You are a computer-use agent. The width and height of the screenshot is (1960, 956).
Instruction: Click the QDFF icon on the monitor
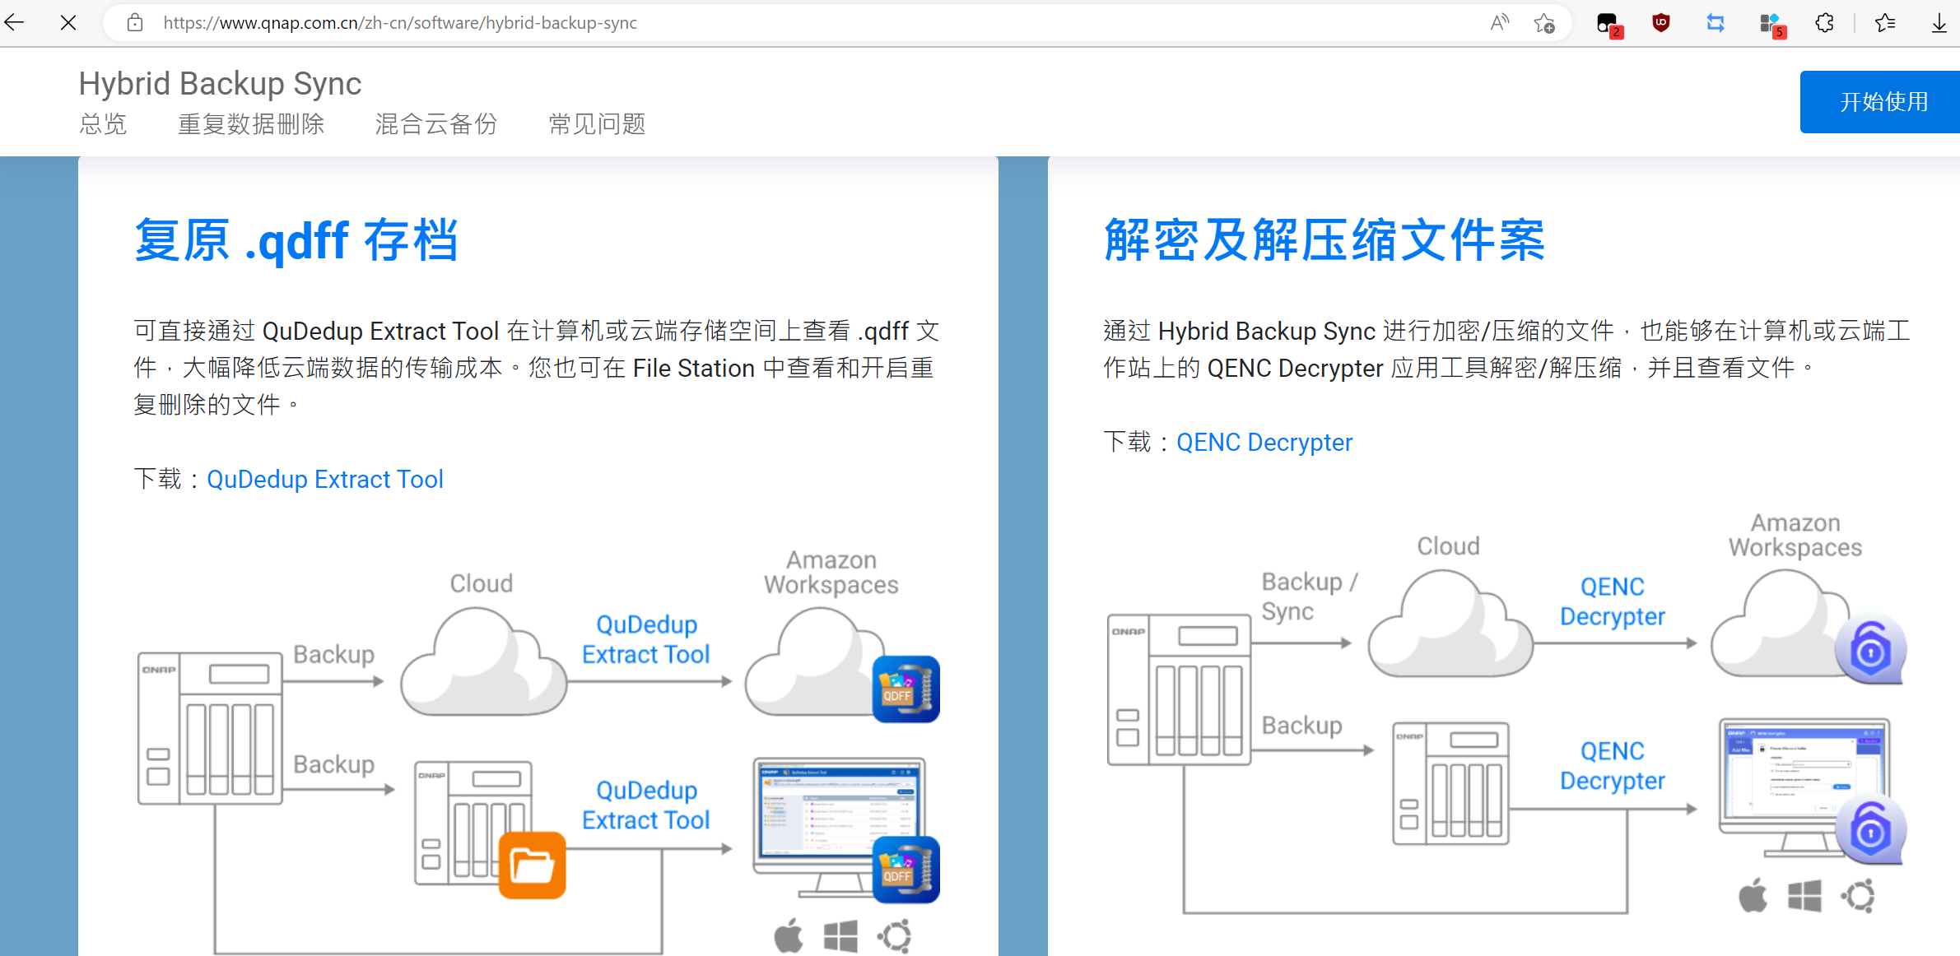point(906,870)
